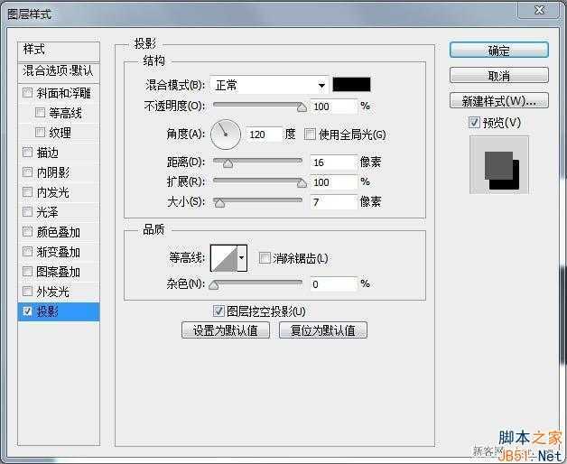Uncheck 图层挖空投影(U) checkbox

[218, 311]
